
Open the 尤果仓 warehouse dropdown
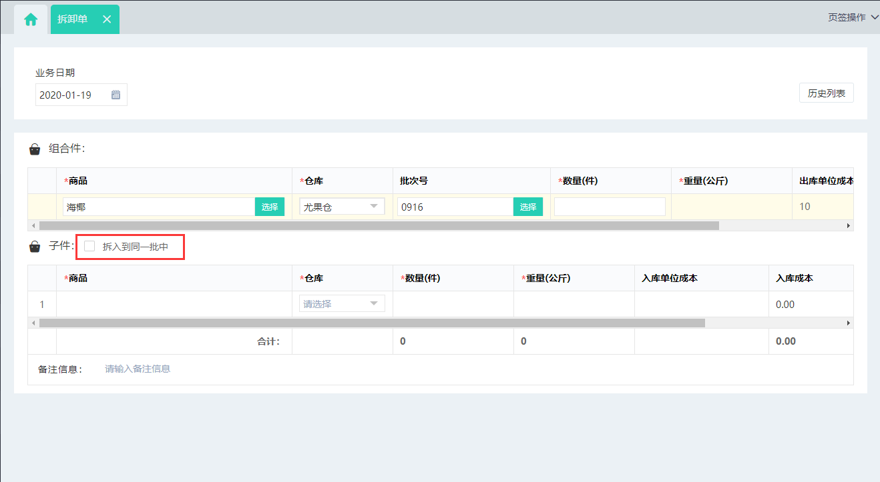pyautogui.click(x=342, y=207)
